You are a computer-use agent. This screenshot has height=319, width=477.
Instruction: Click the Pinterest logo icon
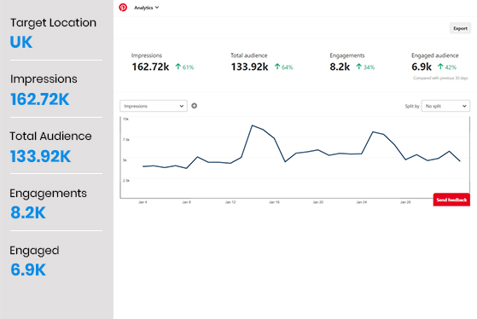coord(123,8)
